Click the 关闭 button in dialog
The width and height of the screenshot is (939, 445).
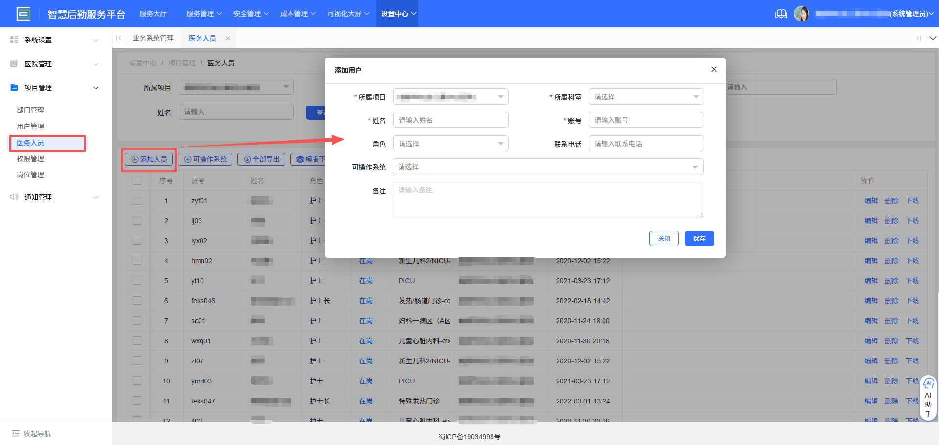click(664, 238)
